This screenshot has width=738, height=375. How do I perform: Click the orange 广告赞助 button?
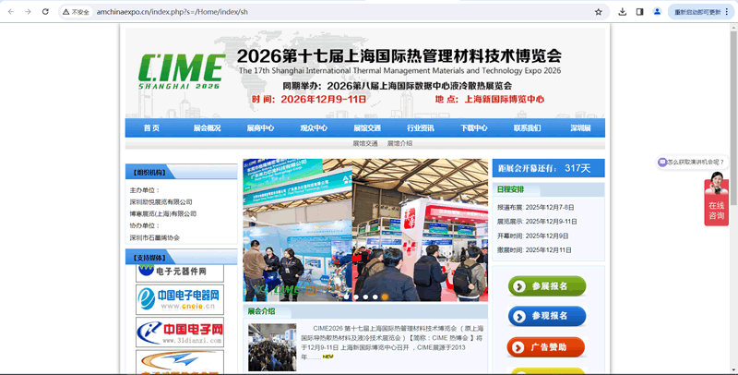546,347
